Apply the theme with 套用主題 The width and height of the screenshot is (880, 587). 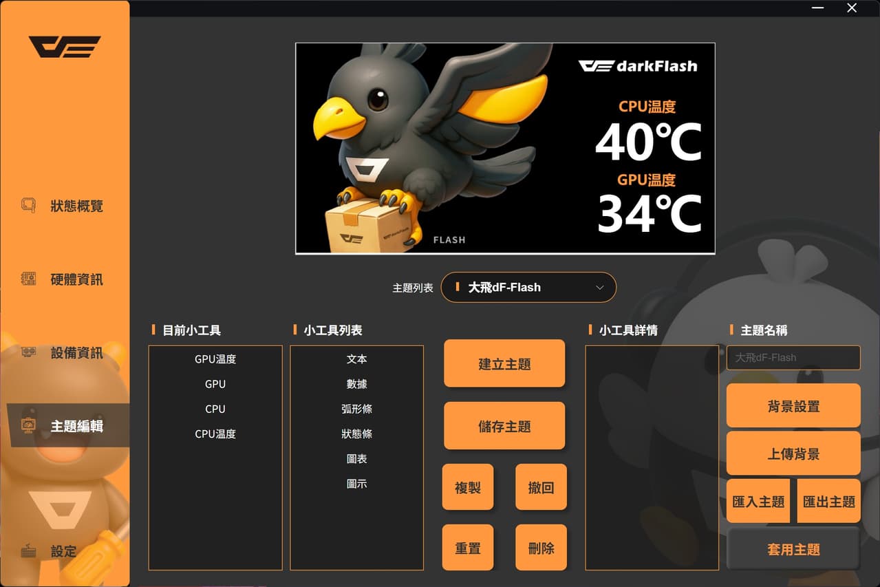coord(793,549)
